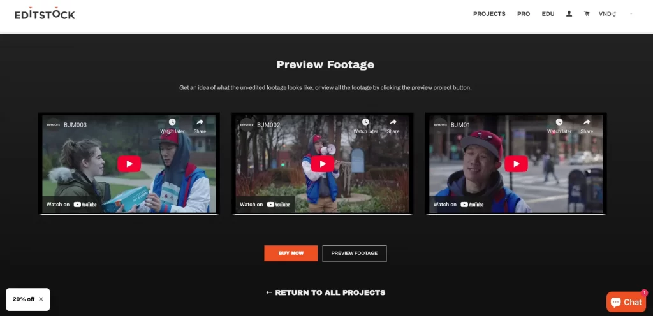Open the BJM002 video title link
Viewport: 653px width, 316px height.
point(268,125)
